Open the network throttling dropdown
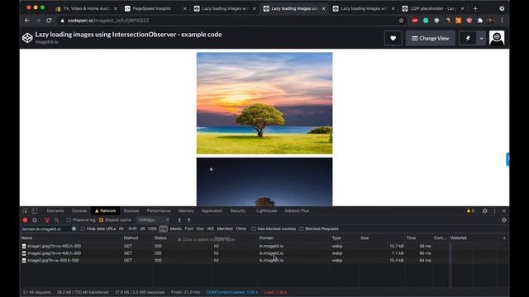This screenshot has height=297, width=529. [153, 220]
